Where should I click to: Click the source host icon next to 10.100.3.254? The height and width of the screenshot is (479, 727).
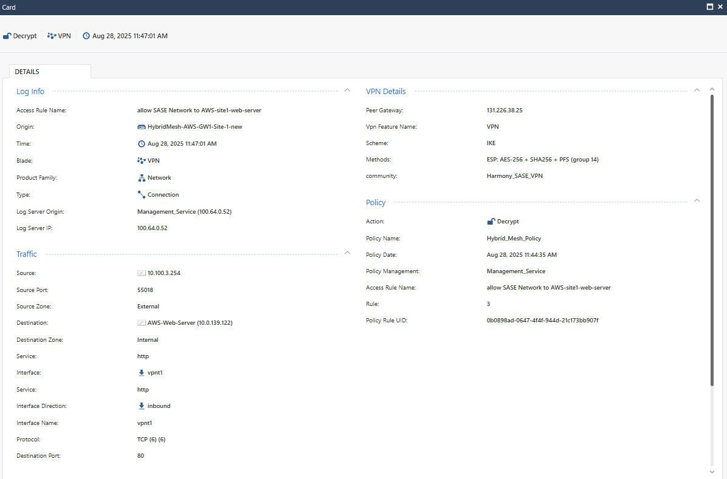point(142,273)
